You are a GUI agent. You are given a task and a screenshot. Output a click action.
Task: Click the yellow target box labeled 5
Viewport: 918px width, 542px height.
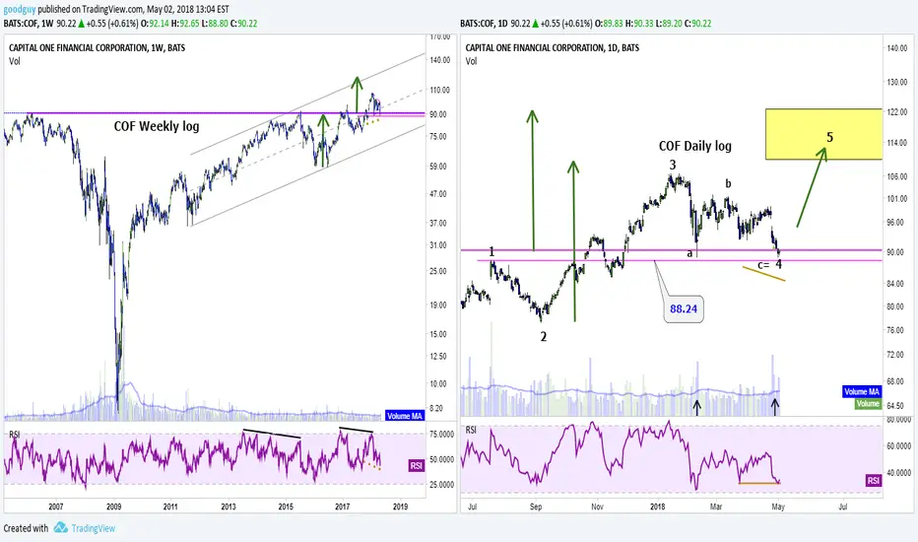pos(823,134)
